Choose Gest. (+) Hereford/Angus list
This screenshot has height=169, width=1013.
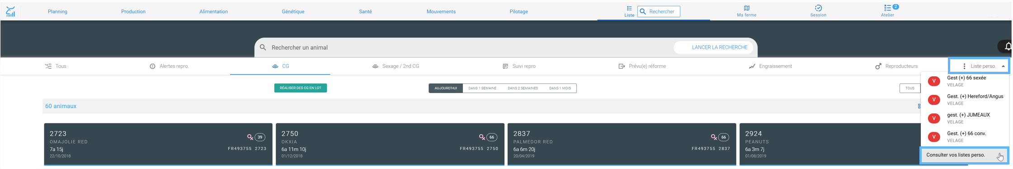pyautogui.click(x=965, y=100)
